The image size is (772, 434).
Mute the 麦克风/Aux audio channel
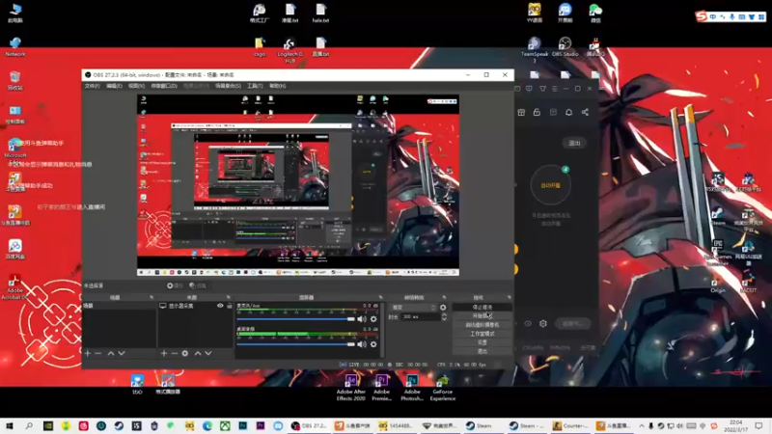point(362,319)
